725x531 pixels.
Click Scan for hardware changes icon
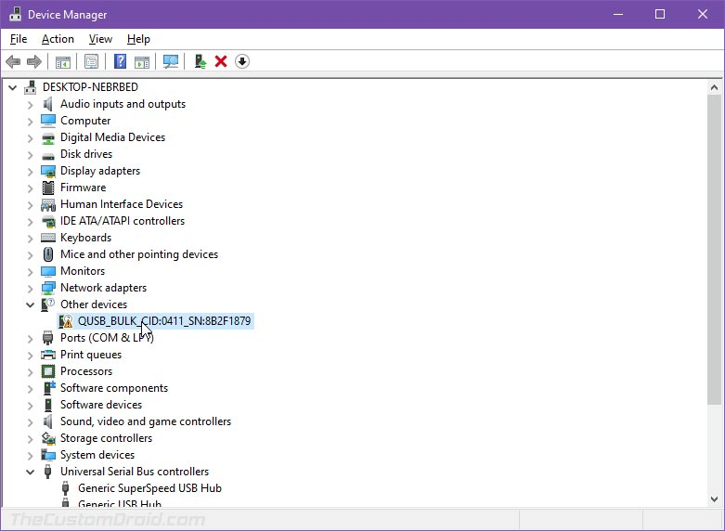pos(171,61)
